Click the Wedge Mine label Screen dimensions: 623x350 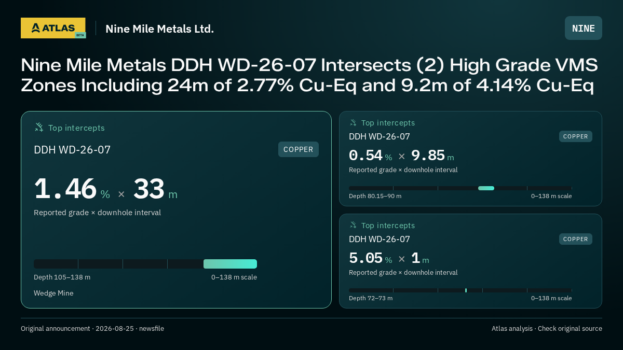tap(53, 293)
